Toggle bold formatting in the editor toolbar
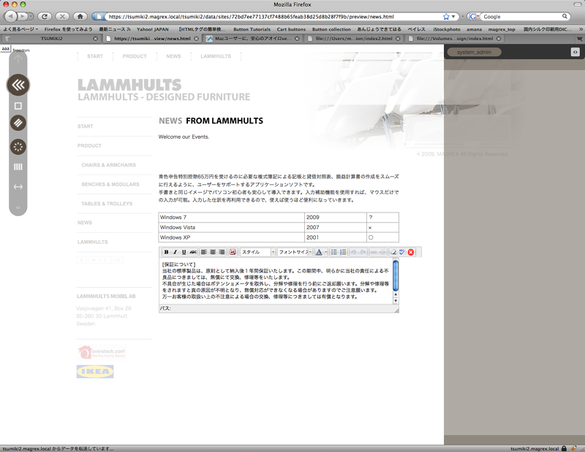Image resolution: width=585 pixels, height=452 pixels. (167, 252)
